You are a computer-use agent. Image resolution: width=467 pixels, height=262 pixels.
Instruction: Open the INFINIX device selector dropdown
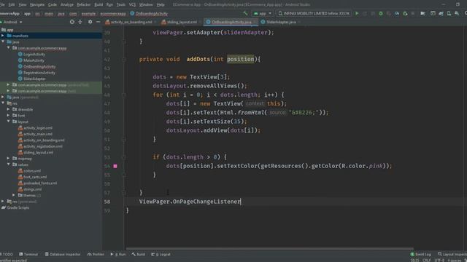click(314, 13)
